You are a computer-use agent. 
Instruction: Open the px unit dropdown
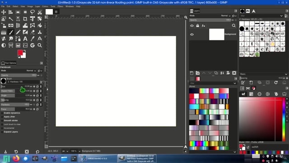(x=65, y=151)
